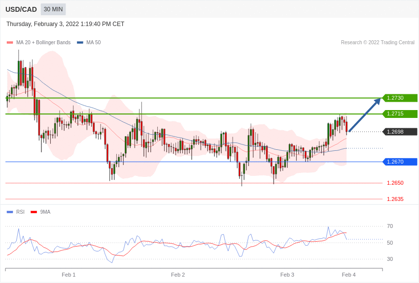
Task: Click the blue 1.2670 pivot price tag
Action: tap(400, 162)
